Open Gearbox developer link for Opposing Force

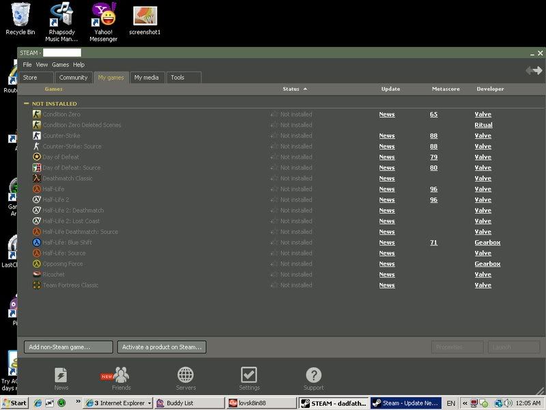(x=487, y=264)
